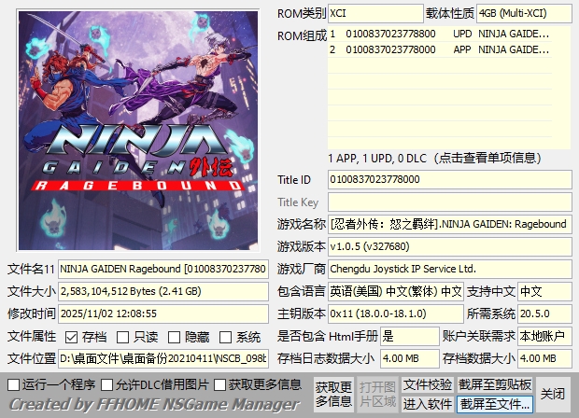Select the APP row in ROM composition list
The image size is (579, 418).
[x=450, y=49]
